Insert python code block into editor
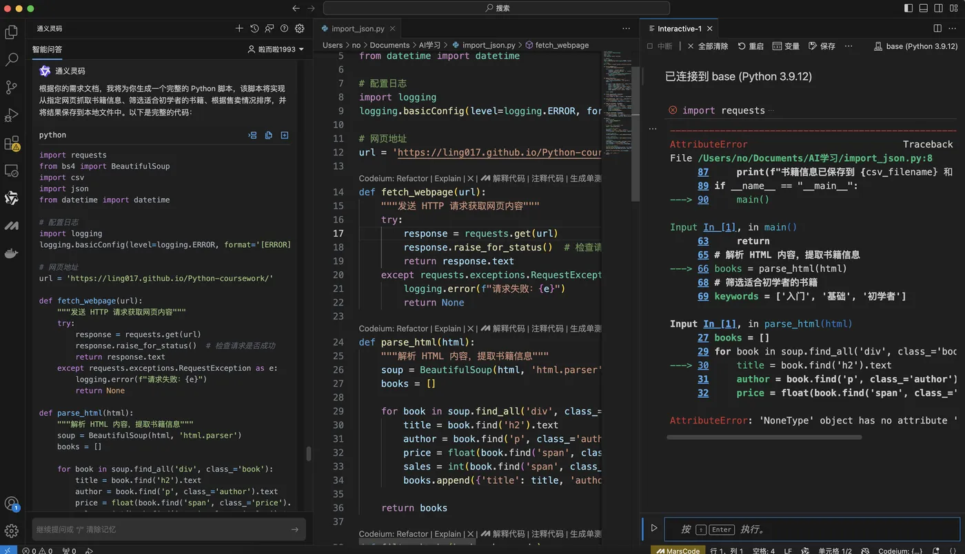This screenshot has width=965, height=554. coord(252,135)
